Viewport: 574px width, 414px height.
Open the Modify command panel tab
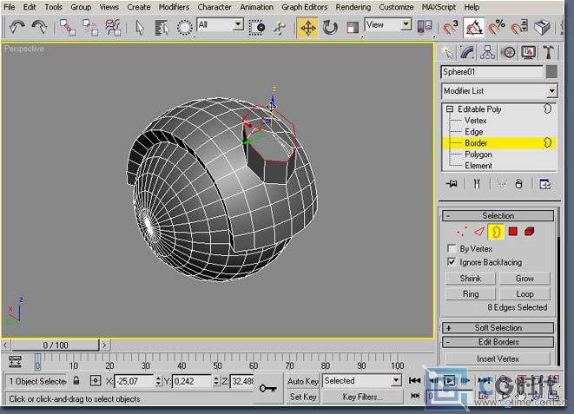coord(467,52)
